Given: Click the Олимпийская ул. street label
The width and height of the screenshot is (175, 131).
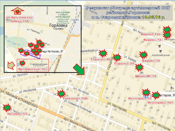Looking at the screenshot, I should coord(89,51).
